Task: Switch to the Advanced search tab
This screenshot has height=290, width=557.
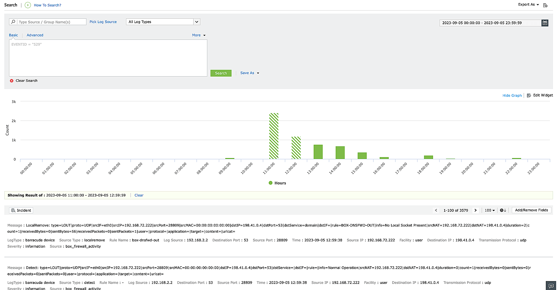Action: [35, 35]
